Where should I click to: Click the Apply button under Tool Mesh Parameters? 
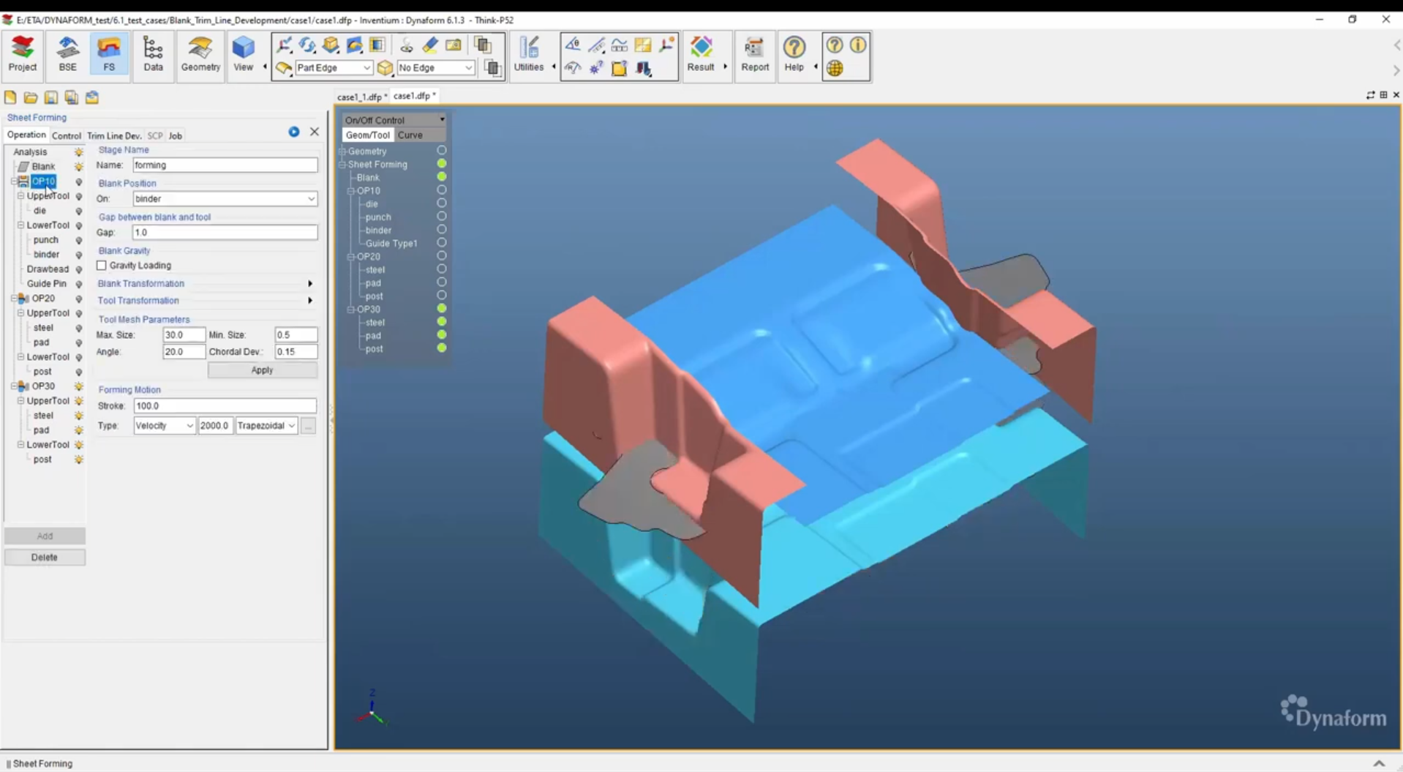tap(262, 370)
